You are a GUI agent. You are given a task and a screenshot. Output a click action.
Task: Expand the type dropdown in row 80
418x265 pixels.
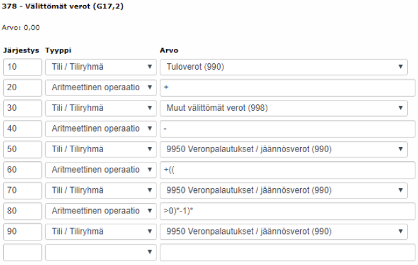(100, 211)
